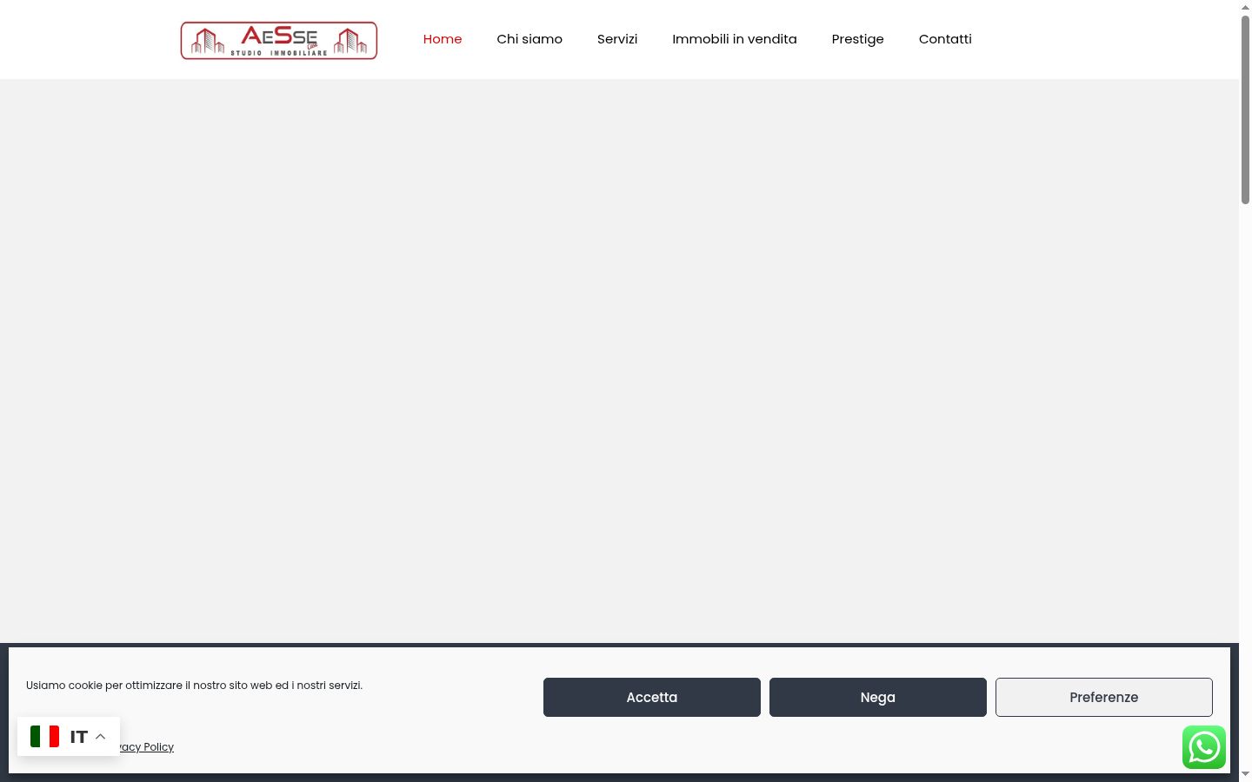Click the scrollbar down arrow
This screenshot has width=1252, height=782.
pos(1245,774)
